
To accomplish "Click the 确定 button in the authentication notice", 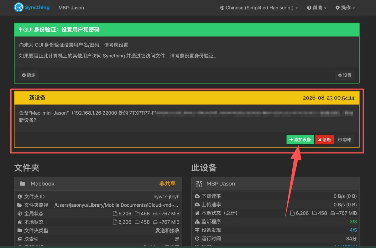I will tap(29, 75).
